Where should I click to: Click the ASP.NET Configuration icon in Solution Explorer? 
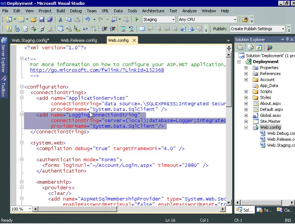click(x=269, y=48)
